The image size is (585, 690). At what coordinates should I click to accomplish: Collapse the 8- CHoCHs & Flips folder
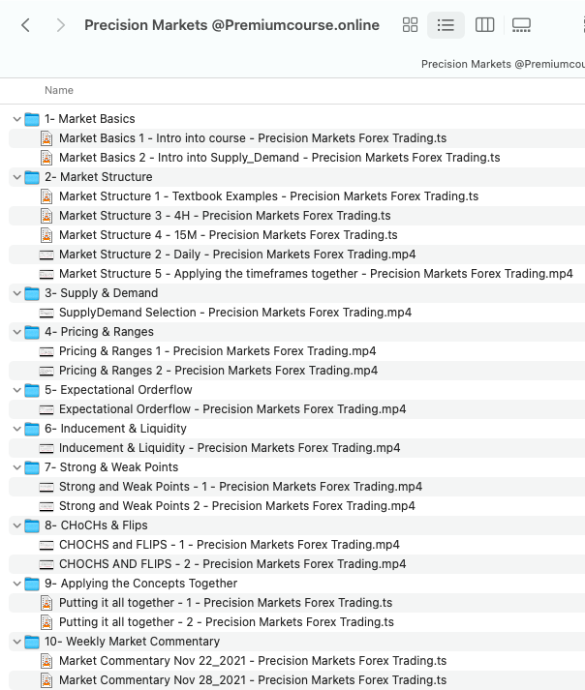(16, 525)
